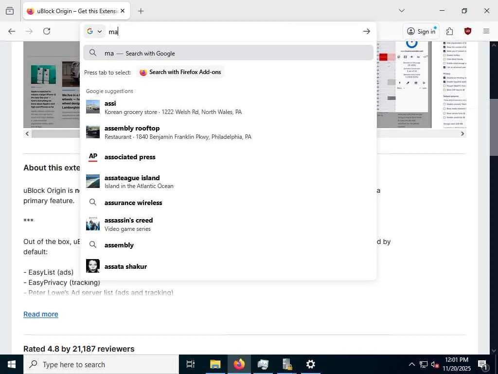Image resolution: width=498 pixels, height=374 pixels.
Task: Open a new tab with plus button
Action: [141, 11]
